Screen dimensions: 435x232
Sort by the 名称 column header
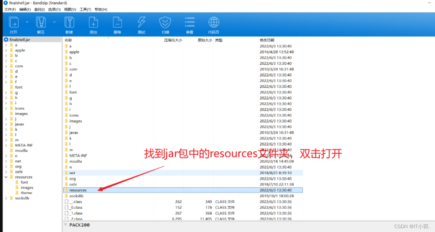coord(68,40)
